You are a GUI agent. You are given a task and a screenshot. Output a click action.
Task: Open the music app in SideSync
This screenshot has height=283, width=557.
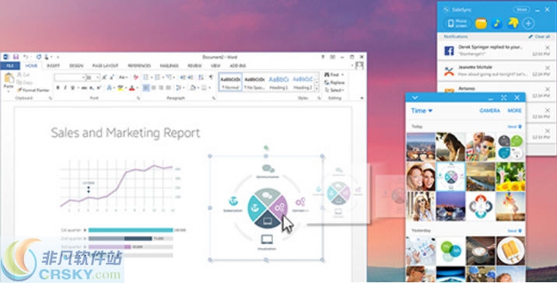point(496,23)
